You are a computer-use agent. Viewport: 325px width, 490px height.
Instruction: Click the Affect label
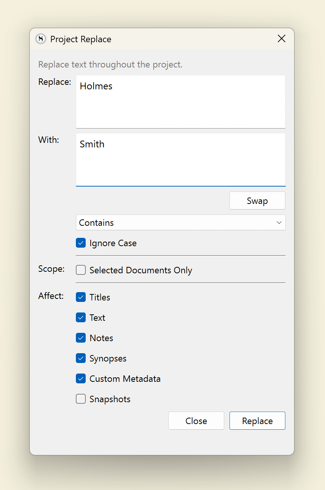click(x=51, y=296)
